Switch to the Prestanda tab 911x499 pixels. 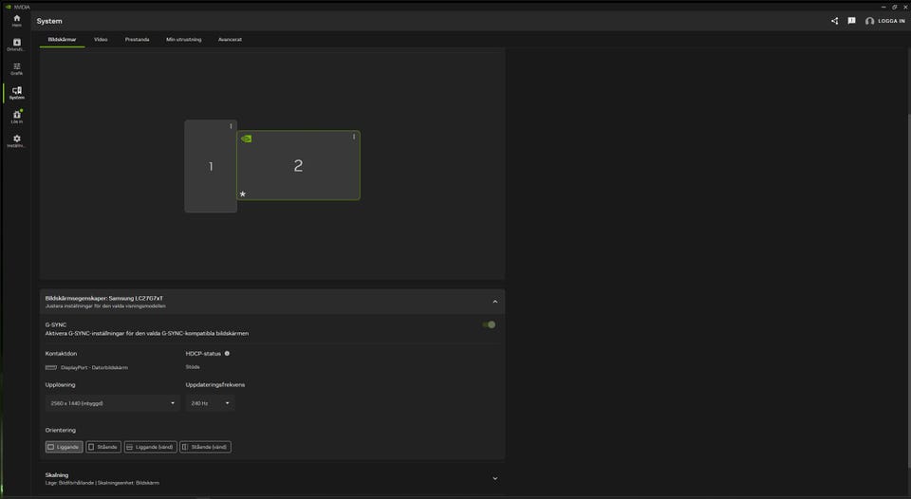137,40
